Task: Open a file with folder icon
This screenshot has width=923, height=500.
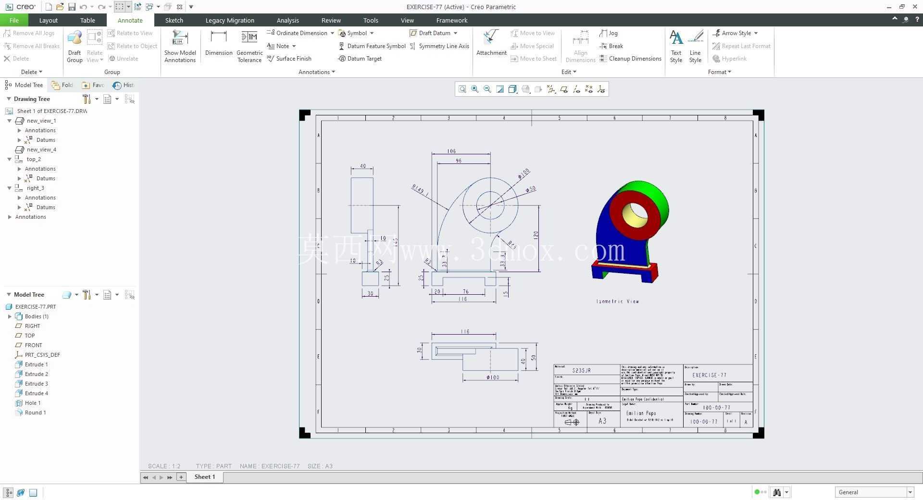Action: click(60, 7)
